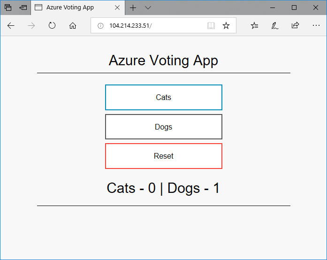
Task: Set these tabs aside
Action: 23,8
